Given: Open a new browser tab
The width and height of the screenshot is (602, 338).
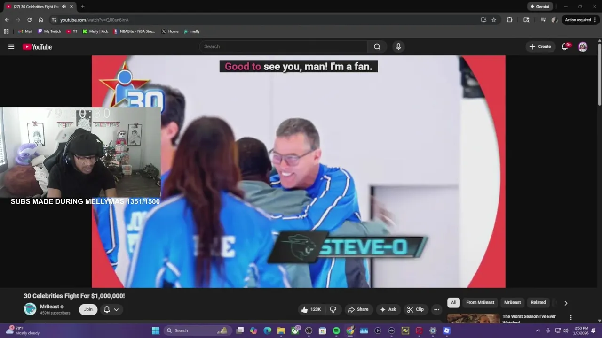Looking at the screenshot, I should (83, 7).
